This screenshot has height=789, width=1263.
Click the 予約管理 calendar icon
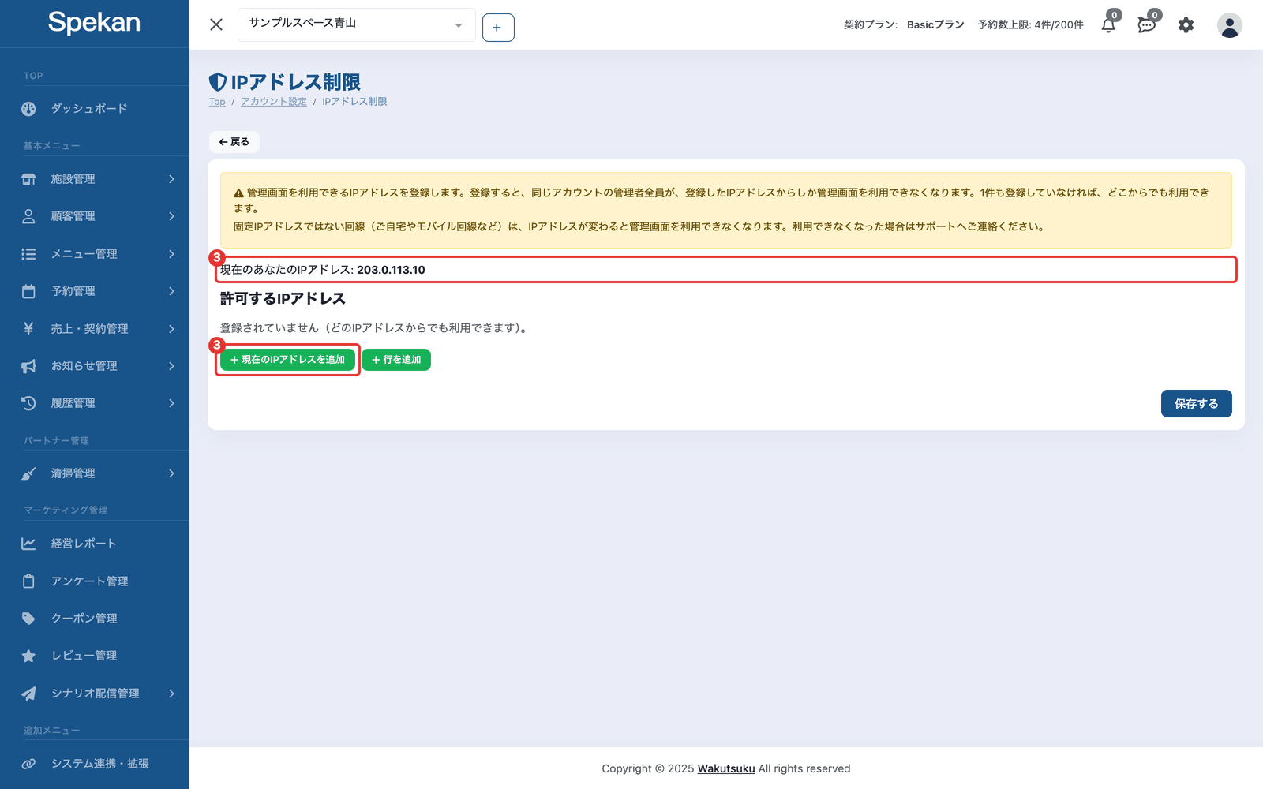(x=28, y=291)
